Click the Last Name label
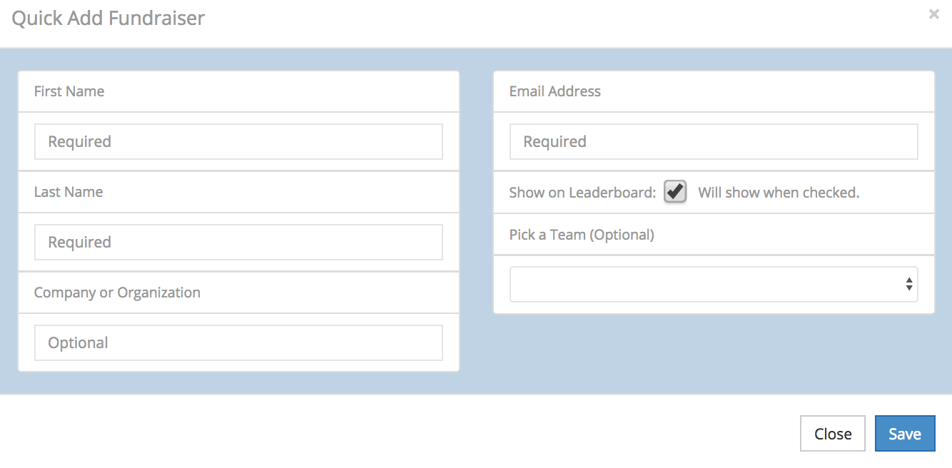Viewport: 952px width, 468px height. tap(69, 192)
